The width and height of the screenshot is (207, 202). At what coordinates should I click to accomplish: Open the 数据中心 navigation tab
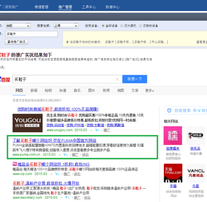113,7
